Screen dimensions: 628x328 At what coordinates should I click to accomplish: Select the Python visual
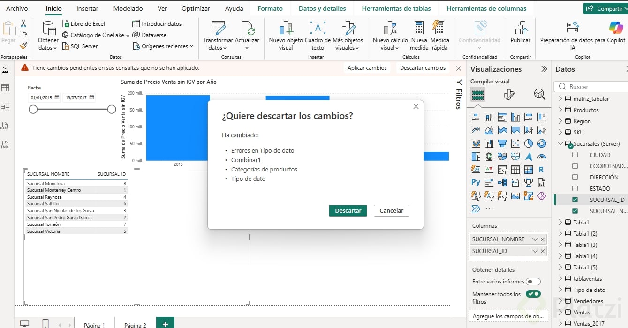point(476,183)
